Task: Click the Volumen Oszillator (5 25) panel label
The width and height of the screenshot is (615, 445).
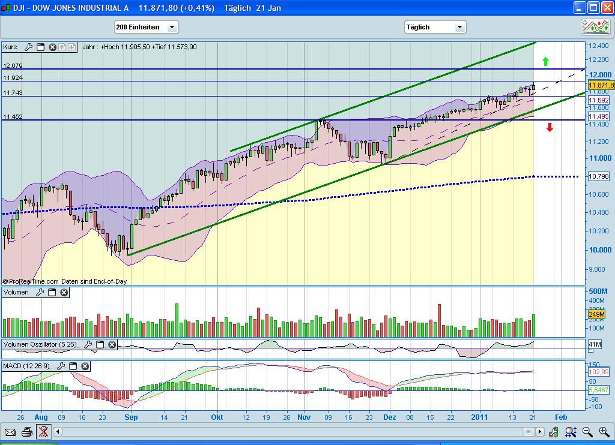Action: pyautogui.click(x=39, y=344)
